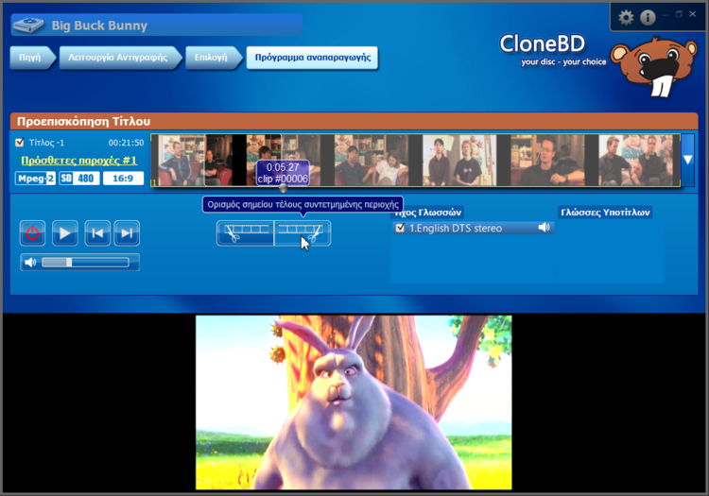Go to the Λειτουργία Αντιγραφής step
709x496 pixels.
[120, 58]
